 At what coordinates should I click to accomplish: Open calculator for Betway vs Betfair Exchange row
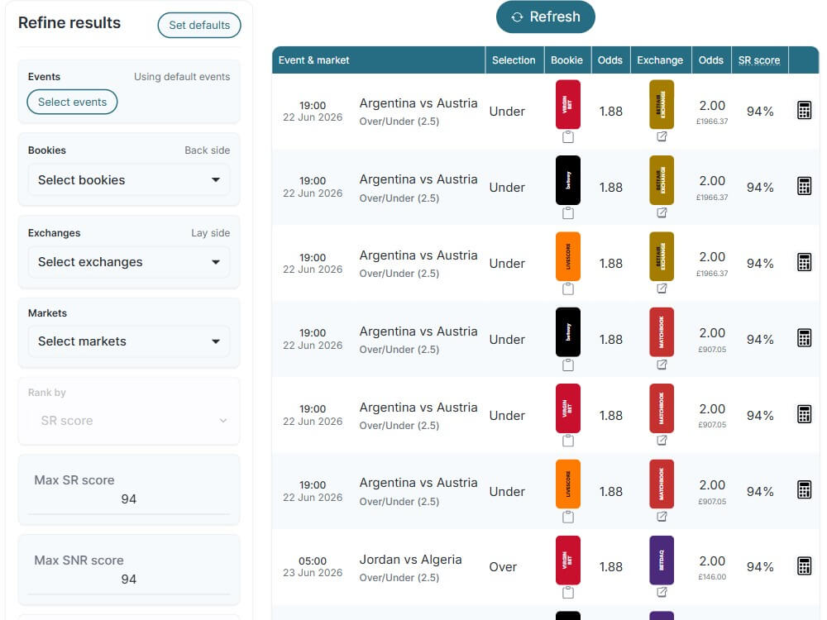click(x=804, y=186)
